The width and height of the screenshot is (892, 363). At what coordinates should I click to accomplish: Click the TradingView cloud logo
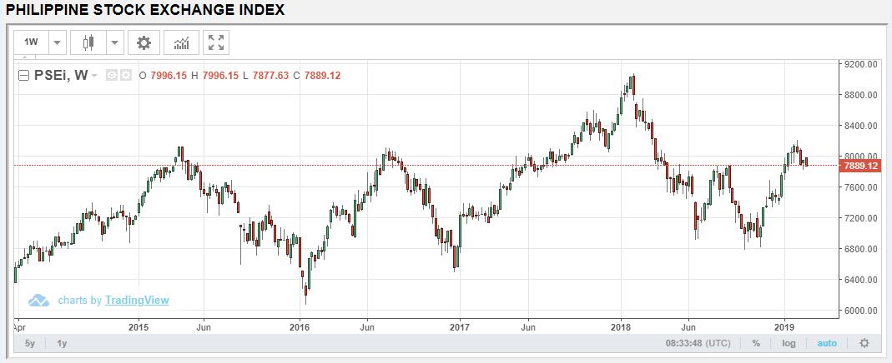click(39, 300)
